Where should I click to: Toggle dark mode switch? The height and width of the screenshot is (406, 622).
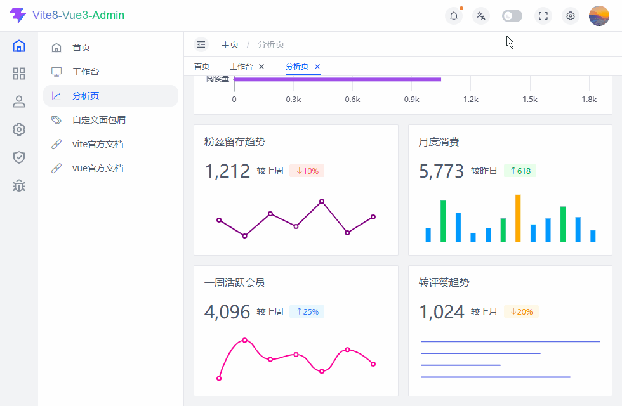[x=512, y=16]
